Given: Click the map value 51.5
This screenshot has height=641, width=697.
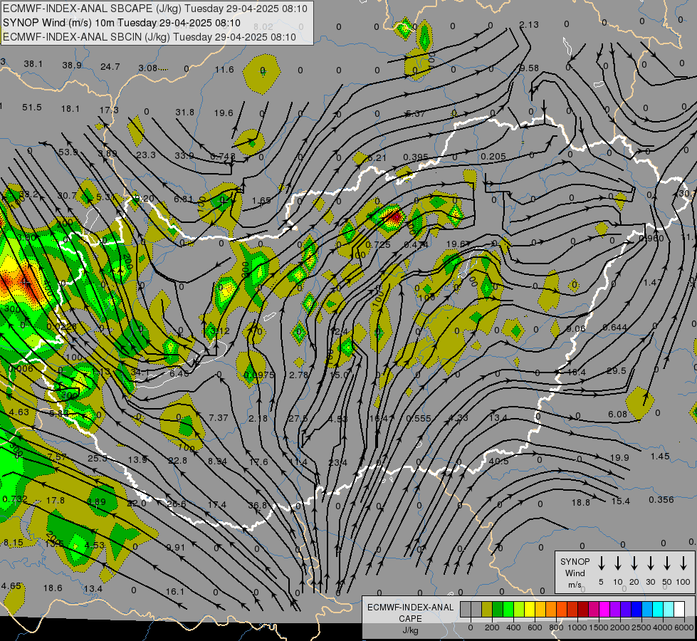Looking at the screenshot, I should point(32,108).
